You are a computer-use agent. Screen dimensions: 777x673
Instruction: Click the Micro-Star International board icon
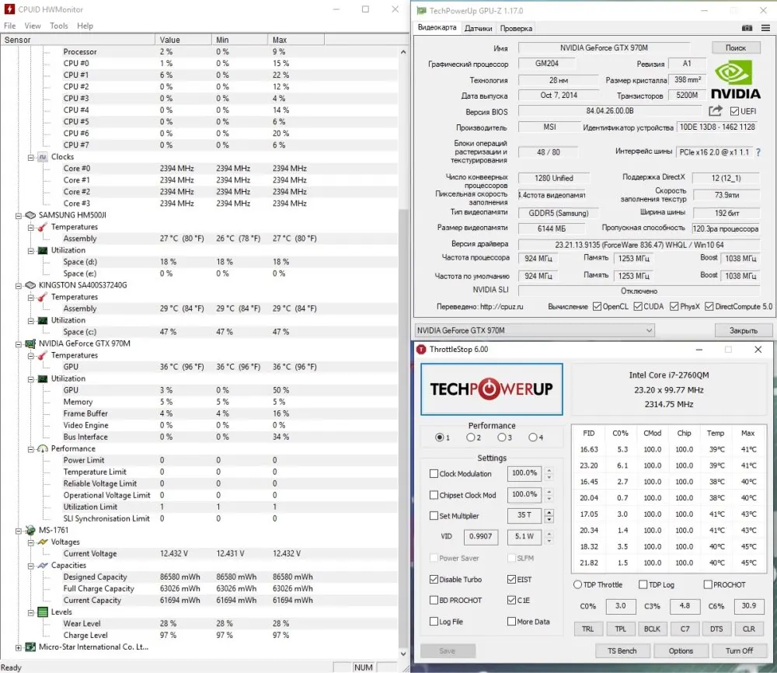pos(31,647)
